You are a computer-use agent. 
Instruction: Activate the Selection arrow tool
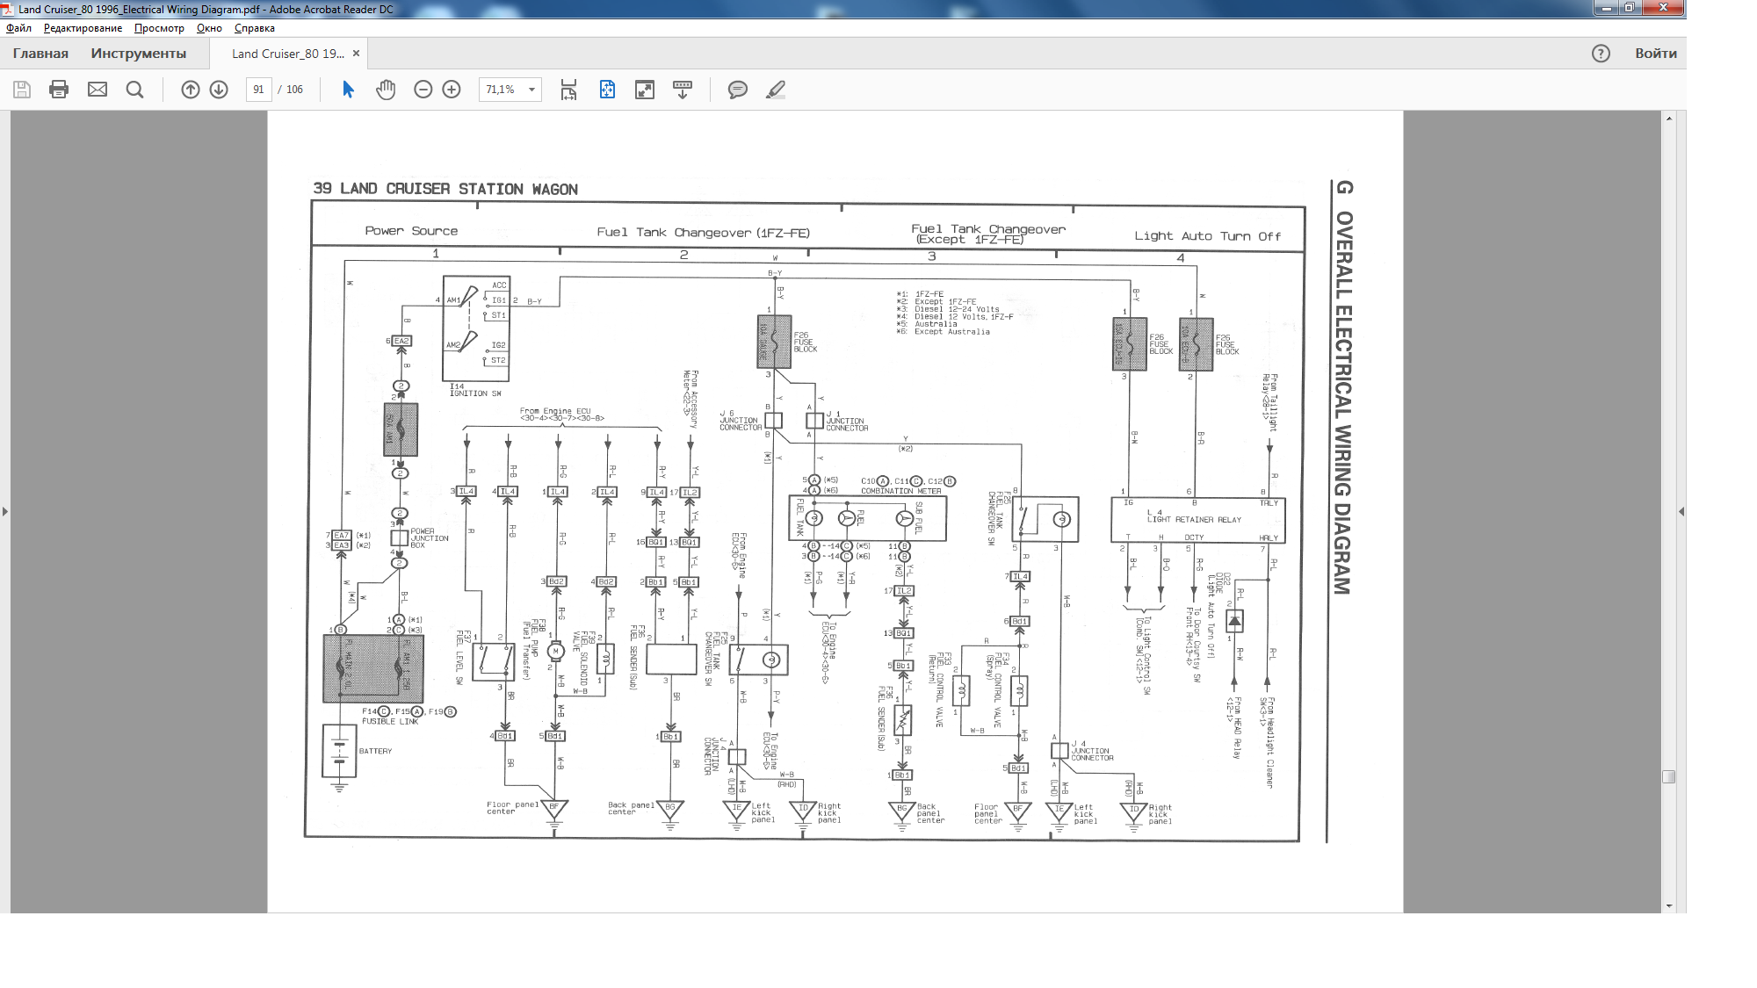pyautogui.click(x=348, y=90)
